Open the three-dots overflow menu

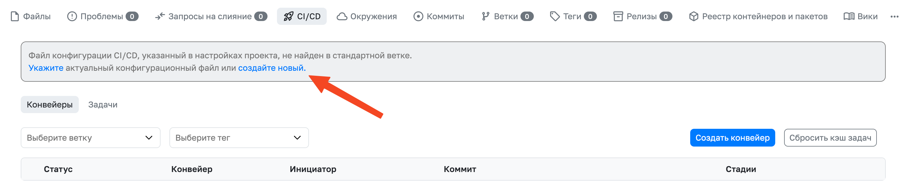pos(895,16)
